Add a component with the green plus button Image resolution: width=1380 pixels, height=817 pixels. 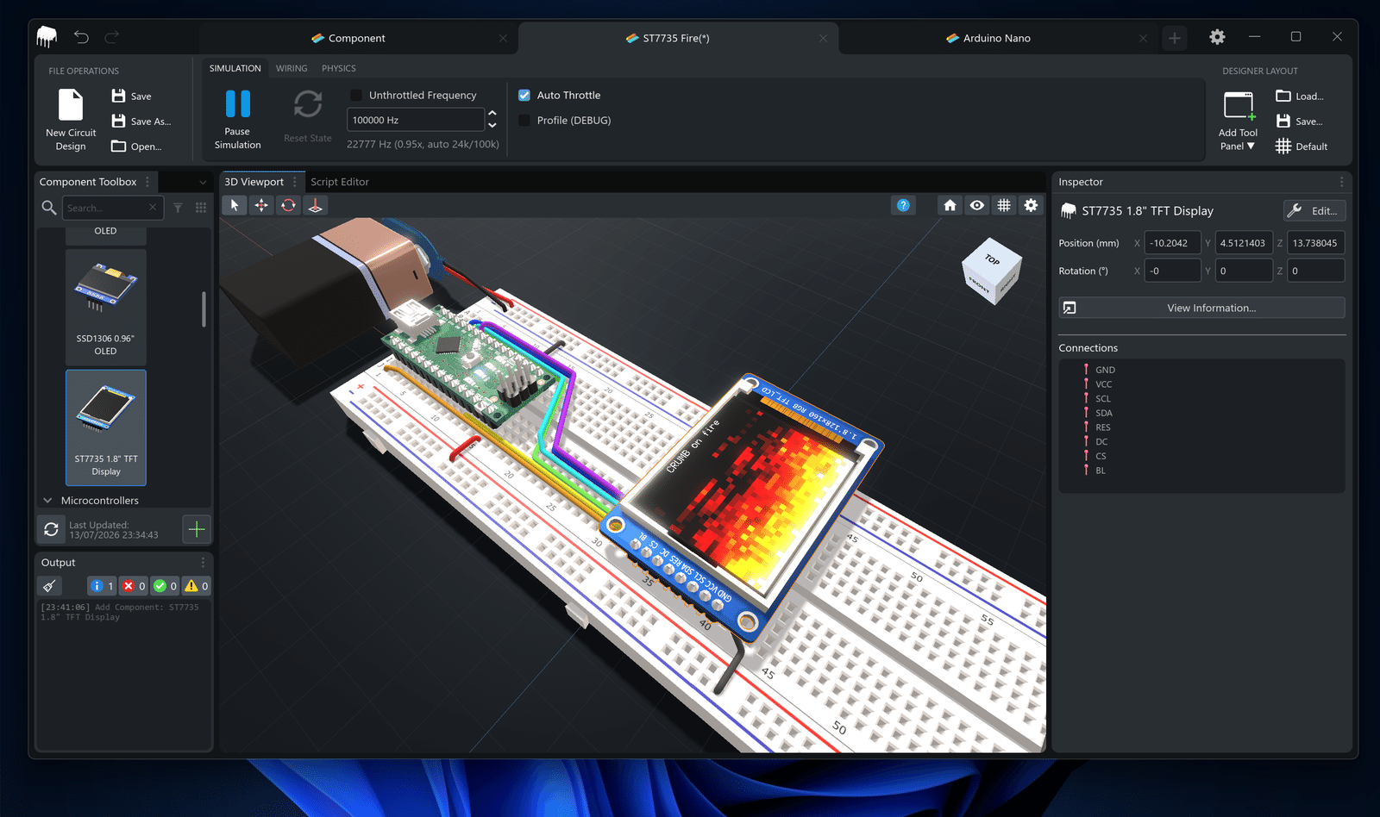[x=197, y=529]
